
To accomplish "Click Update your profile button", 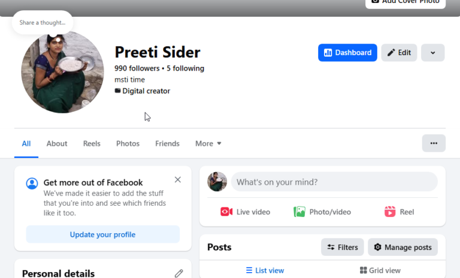I will coord(102,234).
